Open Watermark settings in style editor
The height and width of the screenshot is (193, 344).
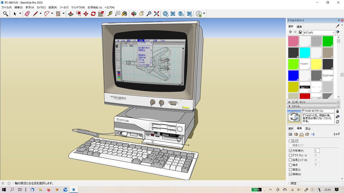307,134
